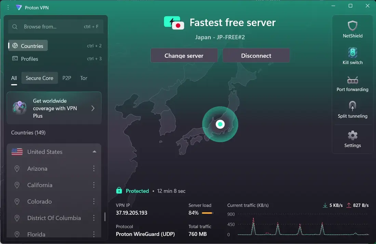Click the Disconnect button

tap(256, 56)
